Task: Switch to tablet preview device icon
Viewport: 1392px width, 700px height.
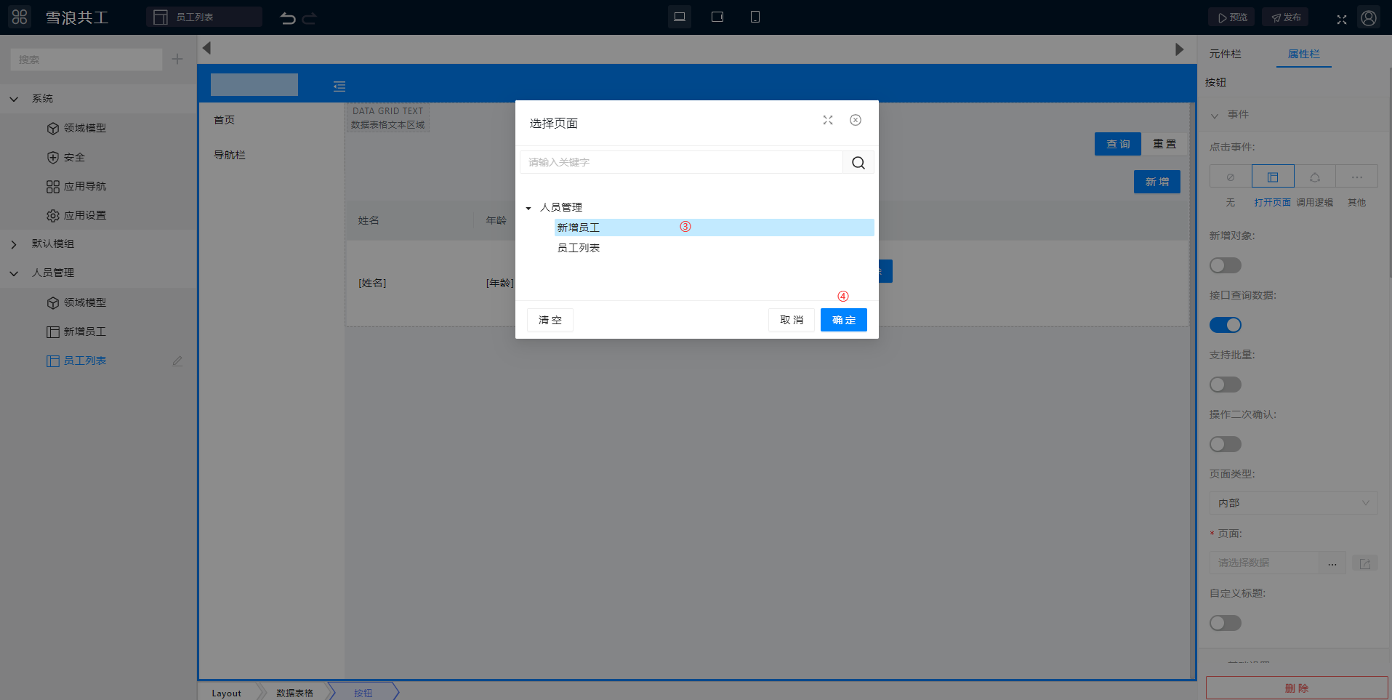Action: pos(717,17)
